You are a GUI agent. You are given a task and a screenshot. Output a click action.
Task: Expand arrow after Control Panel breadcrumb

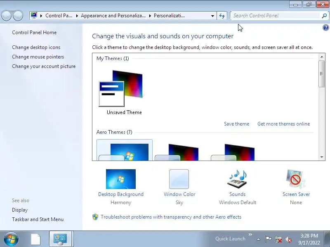point(77,16)
